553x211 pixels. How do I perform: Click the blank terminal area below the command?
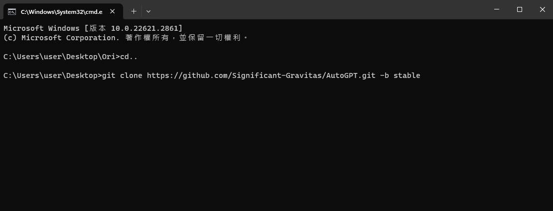pyautogui.click(x=276, y=144)
